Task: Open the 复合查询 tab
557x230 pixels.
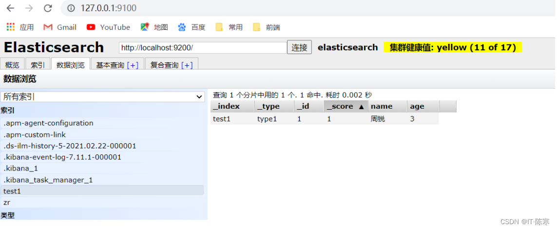Action: [164, 65]
